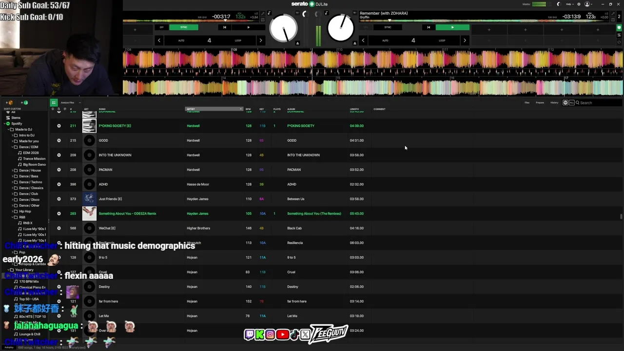624x351 pixels.
Task: Click the Kick icon in bottom overlay
Action: [260, 334]
